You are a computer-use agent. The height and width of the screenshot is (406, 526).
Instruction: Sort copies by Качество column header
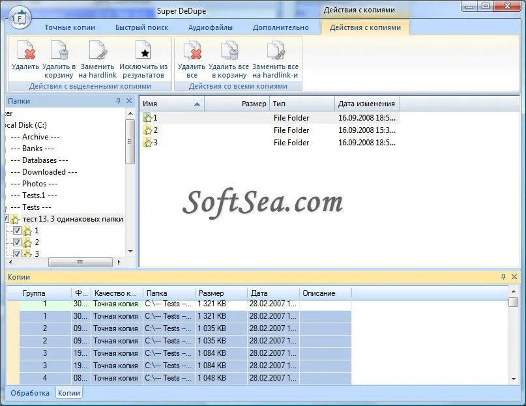[x=117, y=293]
